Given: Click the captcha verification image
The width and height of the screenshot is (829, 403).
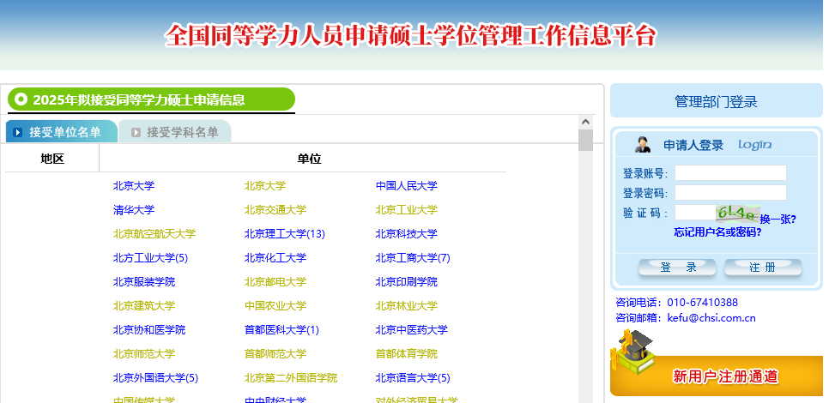Looking at the screenshot, I should click(x=737, y=213).
